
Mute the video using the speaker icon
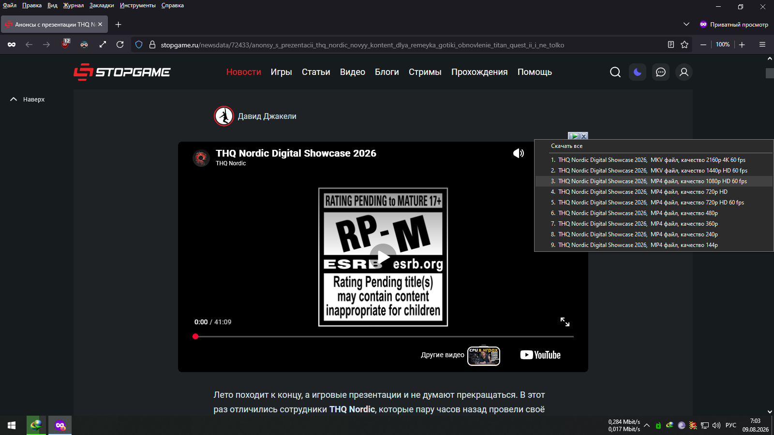519,153
